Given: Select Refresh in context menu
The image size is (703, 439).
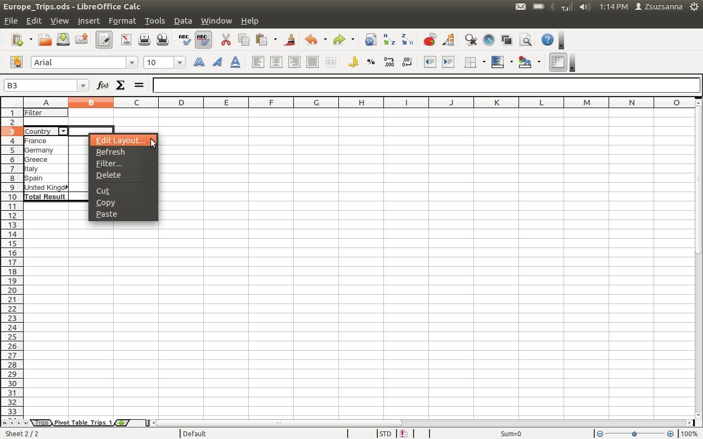Looking at the screenshot, I should point(124,152).
